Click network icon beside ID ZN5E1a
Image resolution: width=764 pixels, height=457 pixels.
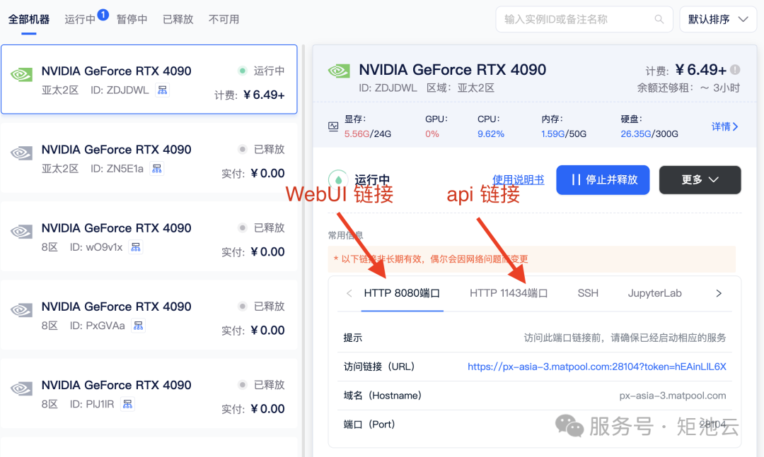[156, 168]
